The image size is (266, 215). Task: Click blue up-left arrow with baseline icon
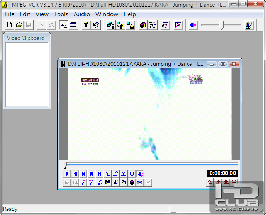pos(108,174)
